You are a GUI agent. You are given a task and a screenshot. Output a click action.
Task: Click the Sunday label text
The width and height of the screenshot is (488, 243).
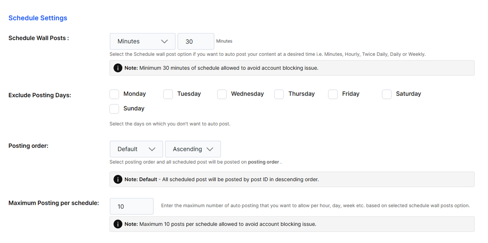134,108
